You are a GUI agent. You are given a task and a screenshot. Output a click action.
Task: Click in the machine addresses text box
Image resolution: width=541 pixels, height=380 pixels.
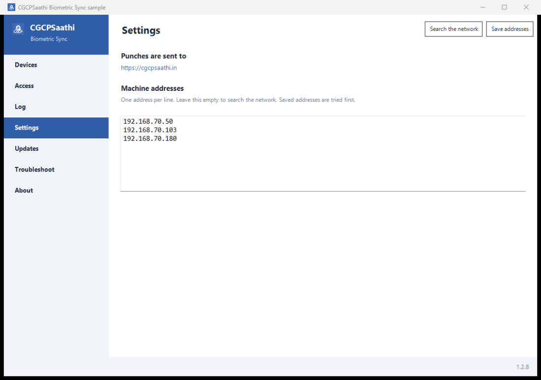pos(323,154)
